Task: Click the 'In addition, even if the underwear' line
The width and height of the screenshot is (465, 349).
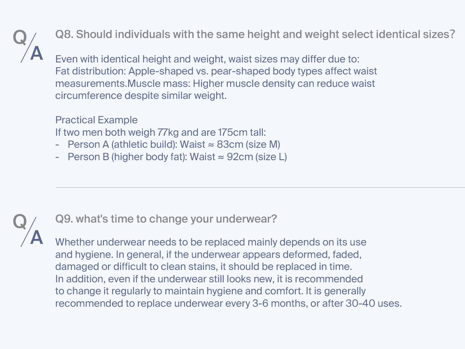Action: pyautogui.click(x=209, y=279)
